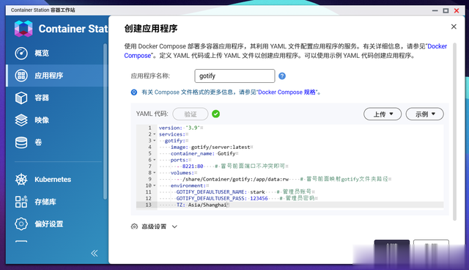Image resolution: width=469 pixels, height=270 pixels.
Task: Collapse the gotify fold on line 3
Action: [155, 140]
